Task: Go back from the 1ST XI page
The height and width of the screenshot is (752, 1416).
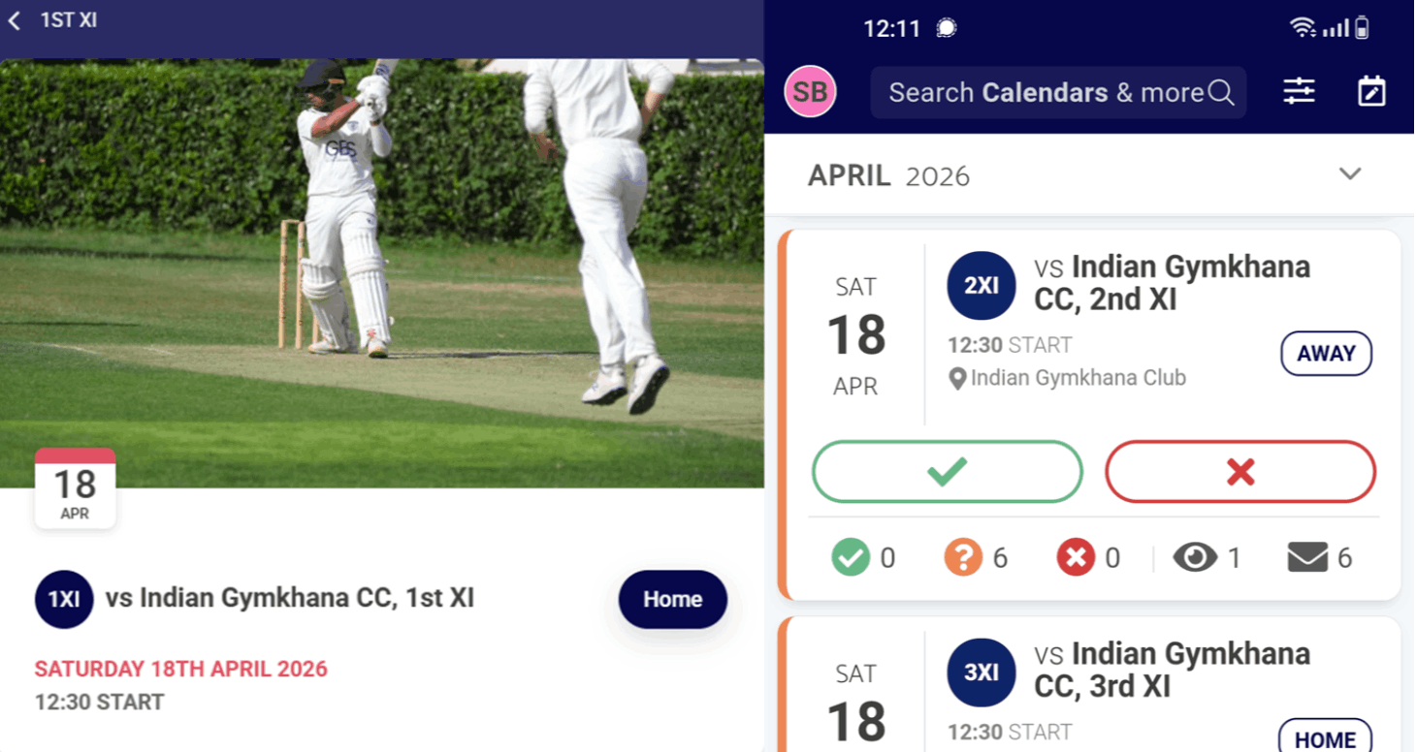Action: [15, 19]
